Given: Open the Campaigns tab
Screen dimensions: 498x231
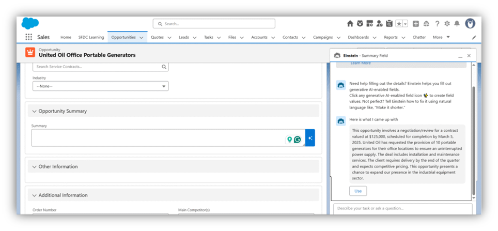Looking at the screenshot, I should [323, 37].
